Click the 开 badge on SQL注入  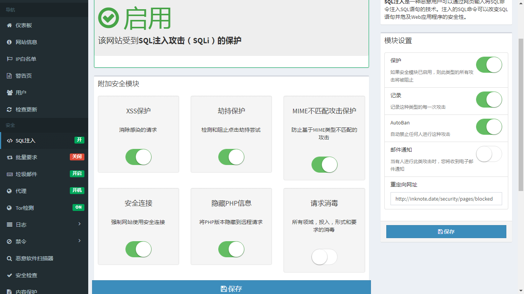pos(79,140)
